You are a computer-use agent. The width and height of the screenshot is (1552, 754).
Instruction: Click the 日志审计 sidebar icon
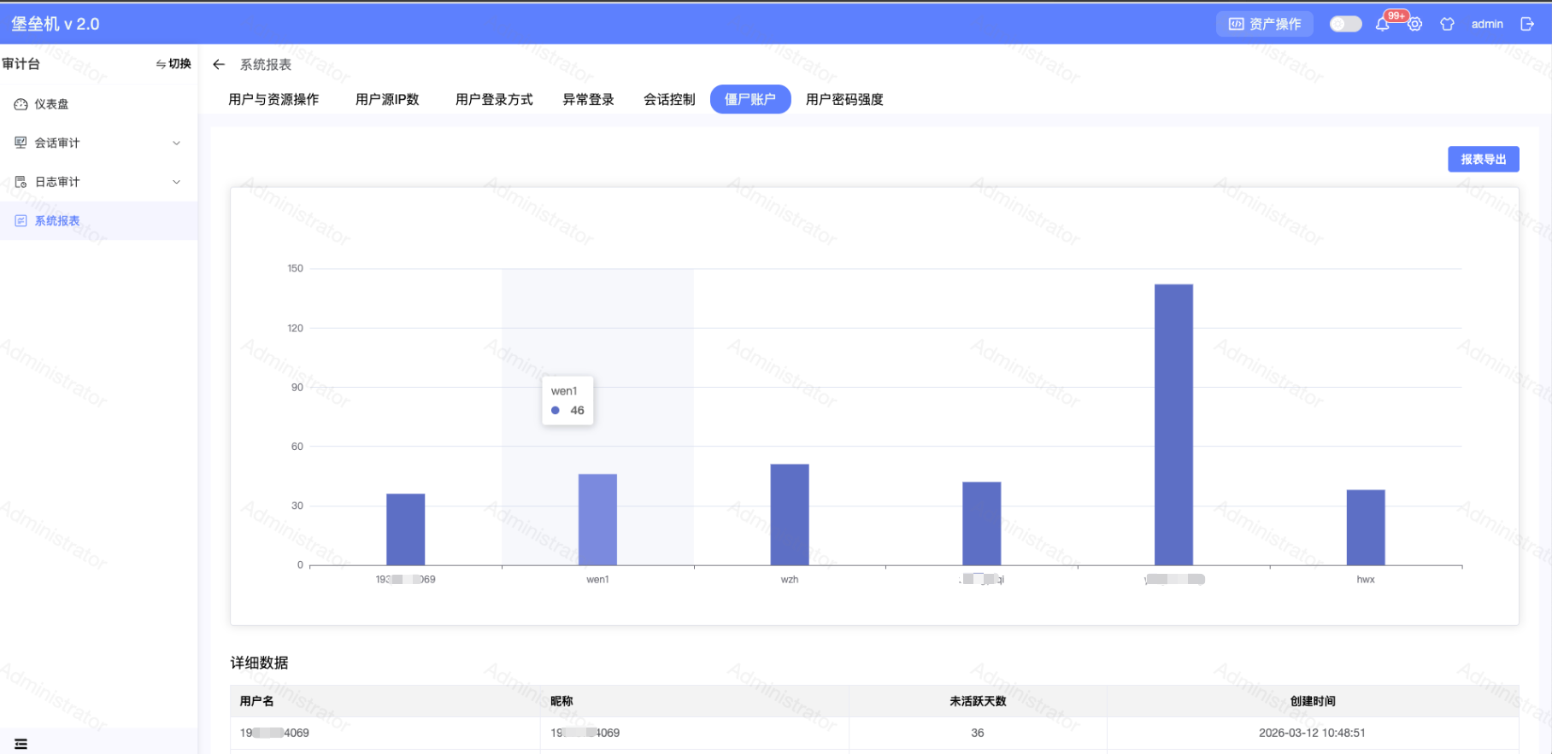coord(21,182)
